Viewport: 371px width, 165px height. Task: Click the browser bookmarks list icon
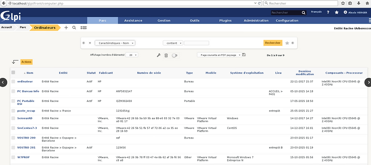[x=350, y=3]
